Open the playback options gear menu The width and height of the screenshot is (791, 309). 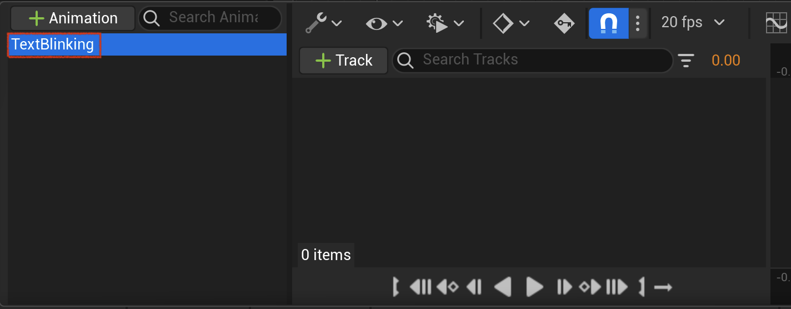click(x=445, y=23)
